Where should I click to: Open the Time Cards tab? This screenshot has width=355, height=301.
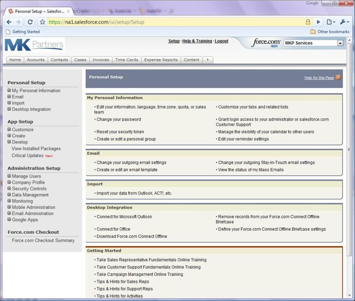click(127, 60)
